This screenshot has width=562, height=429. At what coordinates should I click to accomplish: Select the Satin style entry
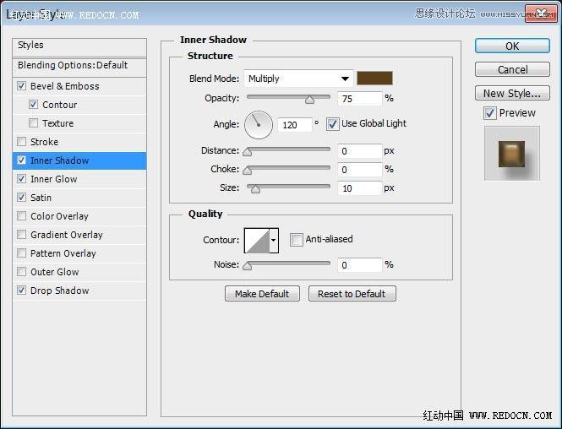click(41, 198)
